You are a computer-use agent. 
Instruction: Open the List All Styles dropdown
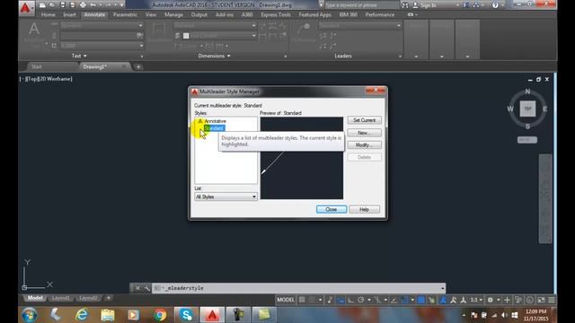[226, 197]
